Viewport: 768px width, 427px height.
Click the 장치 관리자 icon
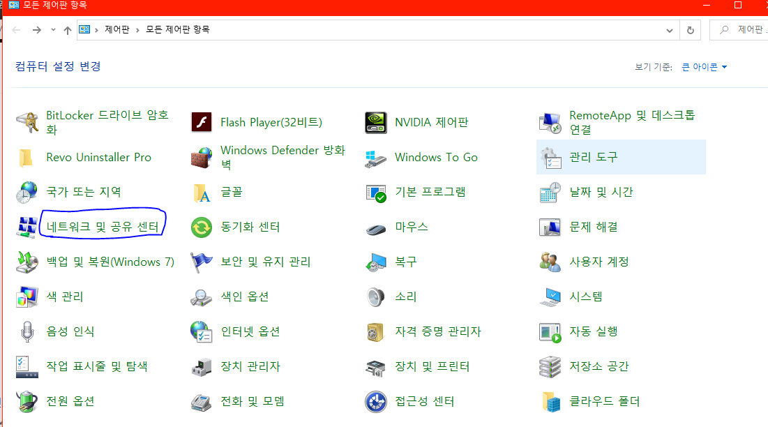(202, 367)
